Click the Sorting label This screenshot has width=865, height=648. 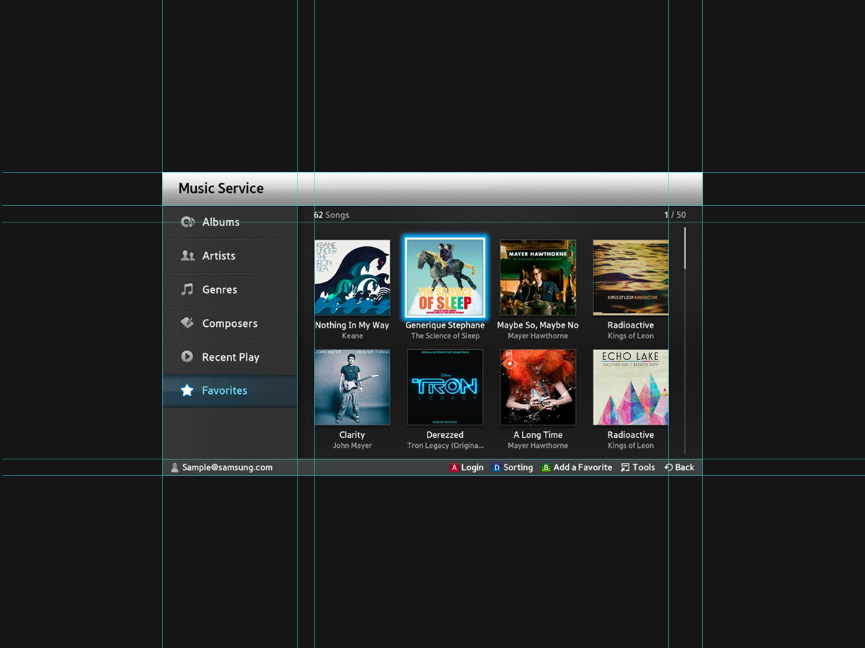[518, 467]
